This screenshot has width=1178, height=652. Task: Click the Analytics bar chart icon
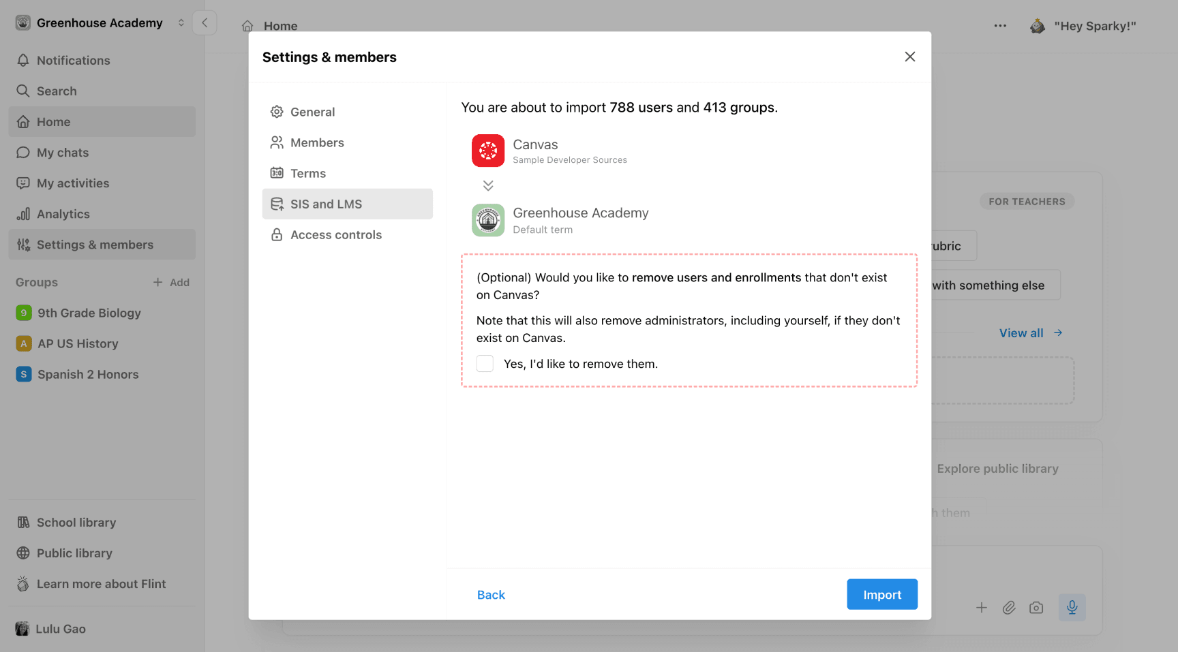click(23, 213)
